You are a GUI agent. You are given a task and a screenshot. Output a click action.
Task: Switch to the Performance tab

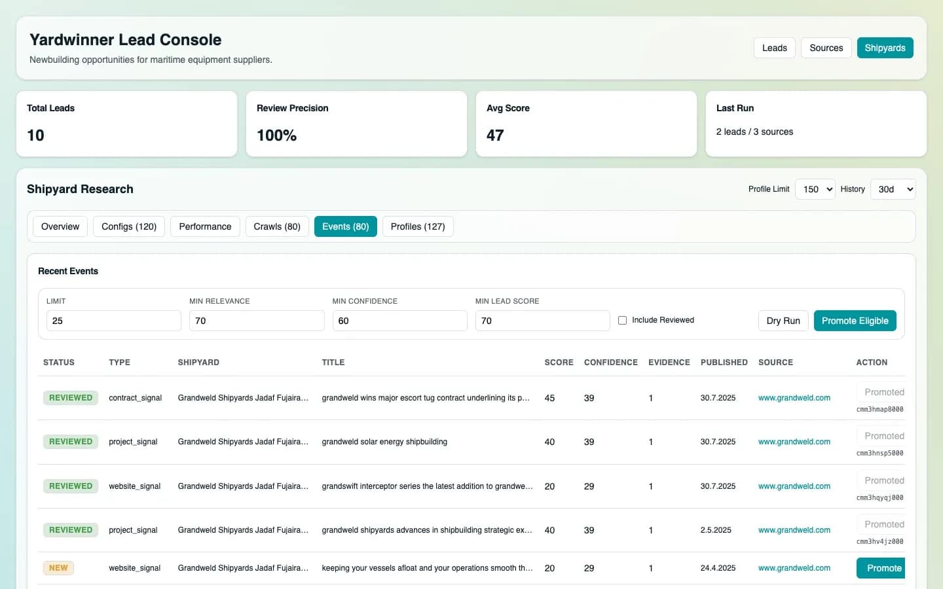[x=205, y=226]
